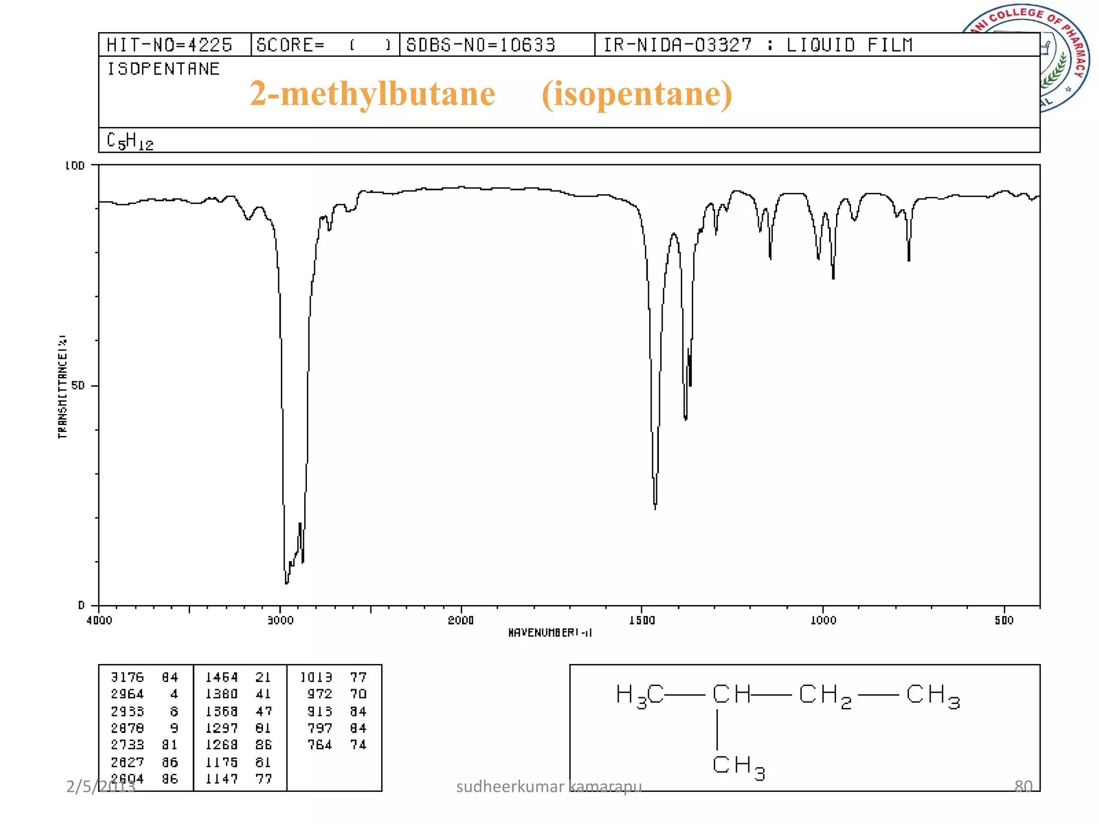Click the 1500 wavenumber axis tick label
The width and height of the screenshot is (1099, 824).
click(642, 621)
